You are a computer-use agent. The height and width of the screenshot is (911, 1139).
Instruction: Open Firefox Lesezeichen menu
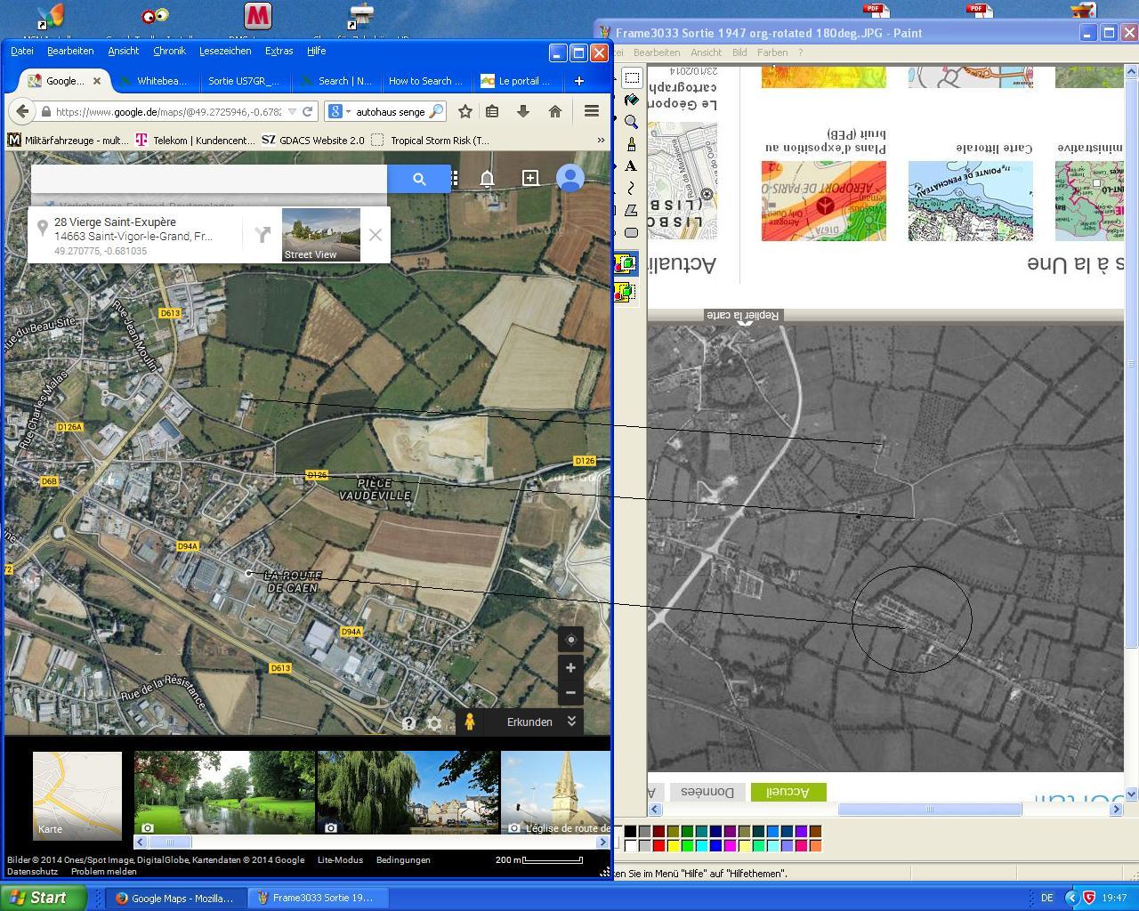[x=225, y=51]
